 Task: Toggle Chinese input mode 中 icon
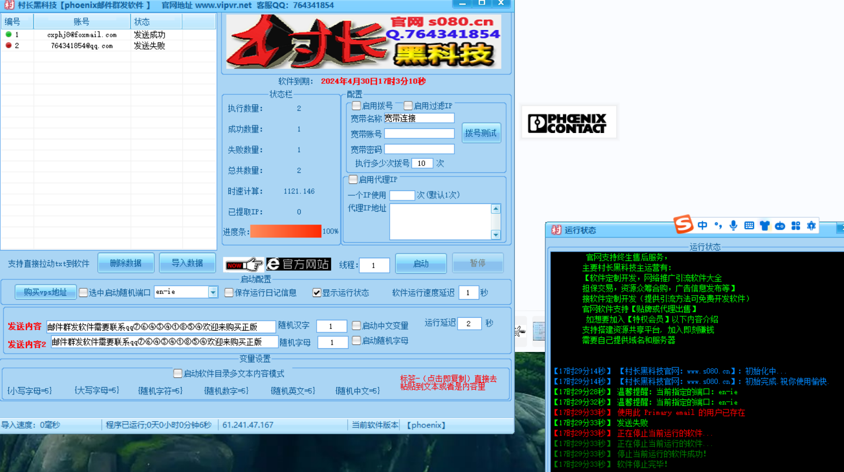tap(702, 225)
